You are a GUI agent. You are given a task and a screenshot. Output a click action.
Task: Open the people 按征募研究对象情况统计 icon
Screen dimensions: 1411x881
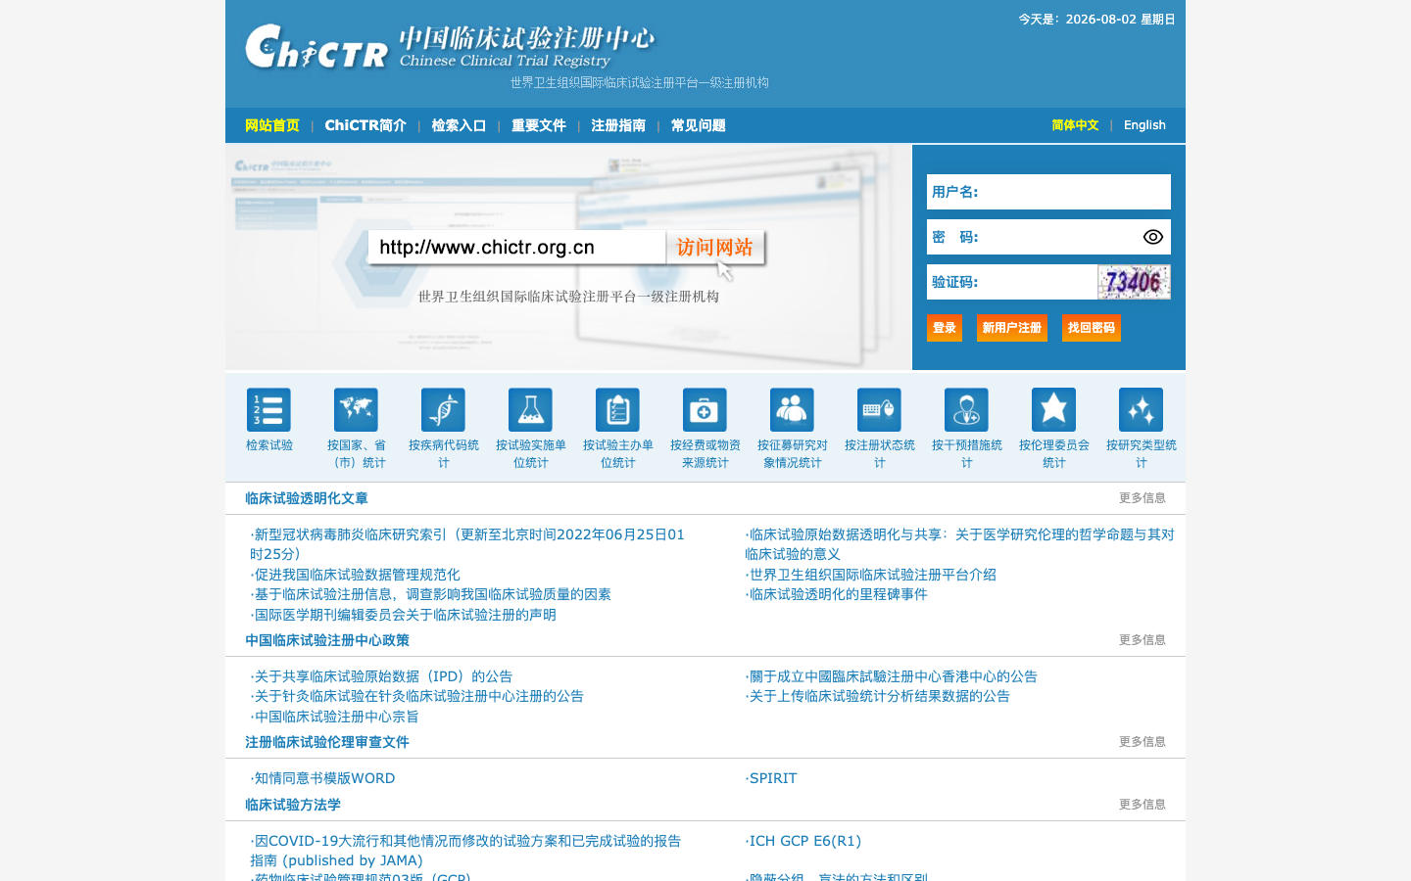coord(792,410)
